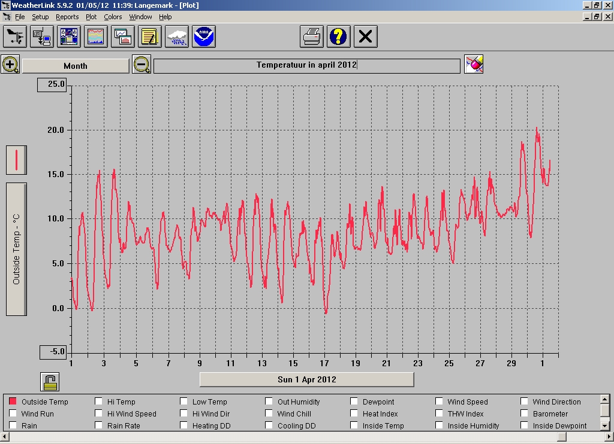Open the yellow notepad browse icon
The image size is (614, 444).
tap(150, 37)
